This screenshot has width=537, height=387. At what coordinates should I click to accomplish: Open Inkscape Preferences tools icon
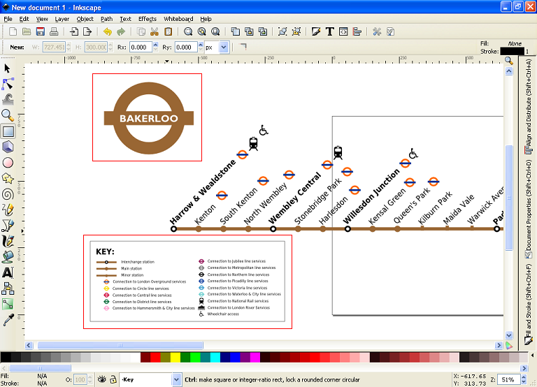[377, 32]
